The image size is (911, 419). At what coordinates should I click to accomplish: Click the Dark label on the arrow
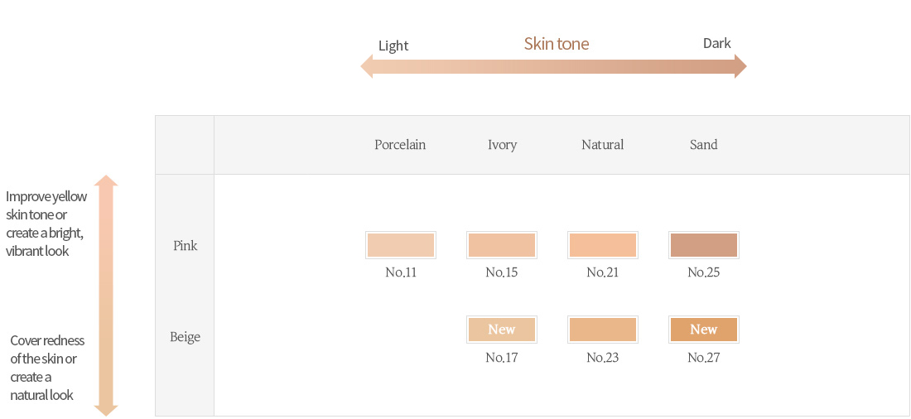click(717, 43)
